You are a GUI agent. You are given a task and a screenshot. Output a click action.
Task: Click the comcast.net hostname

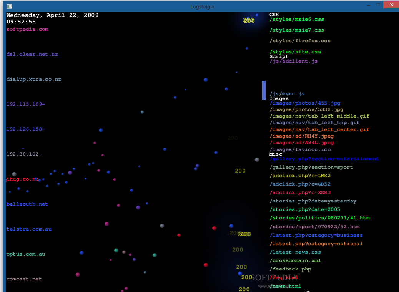pos(24,279)
